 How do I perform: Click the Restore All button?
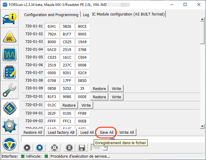pyautogui.click(x=33, y=132)
